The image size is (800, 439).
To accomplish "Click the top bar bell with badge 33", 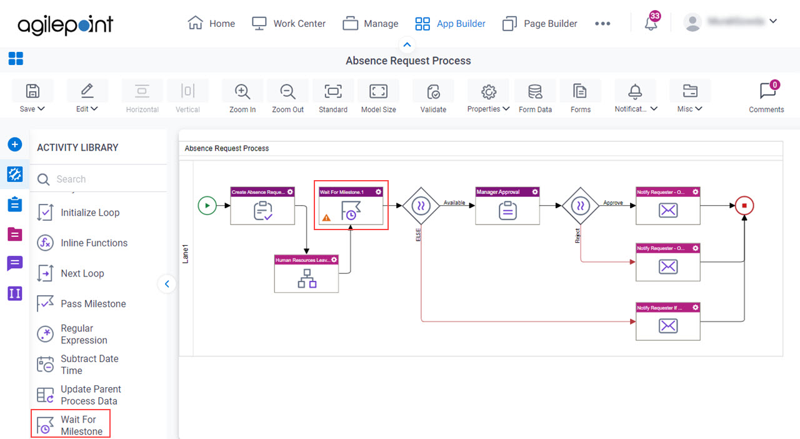I will (651, 23).
